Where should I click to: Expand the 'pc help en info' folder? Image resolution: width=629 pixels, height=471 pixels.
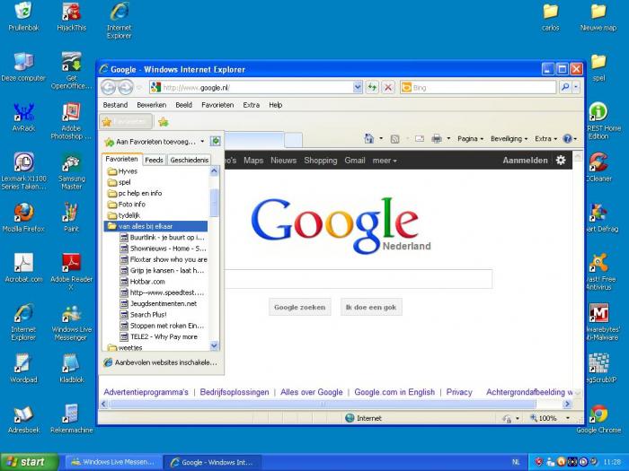pyautogui.click(x=139, y=193)
